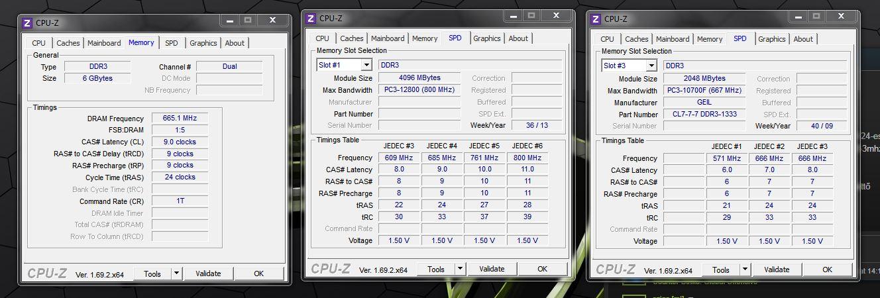Click the CPU-Z logo icon in left window title bar
This screenshot has height=298, width=880.
click(x=27, y=23)
